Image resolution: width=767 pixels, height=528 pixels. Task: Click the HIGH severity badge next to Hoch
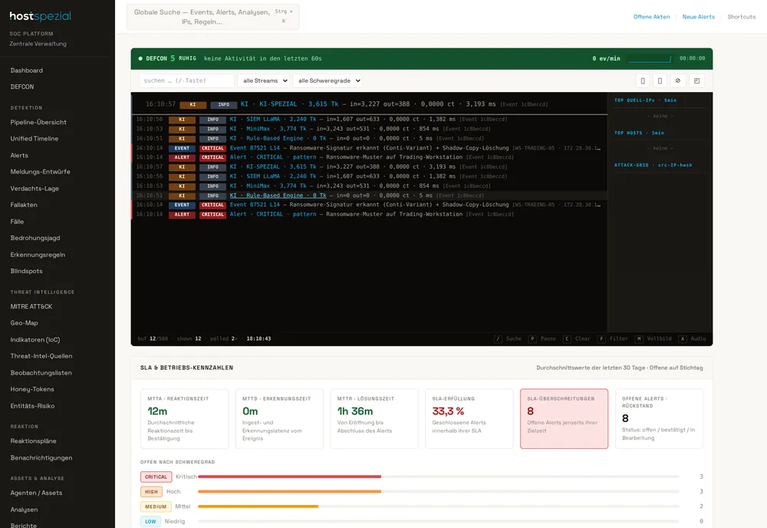click(x=151, y=492)
